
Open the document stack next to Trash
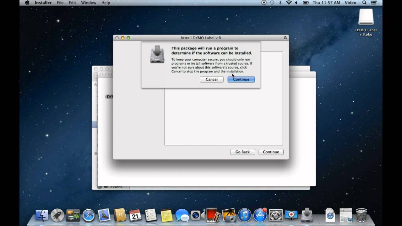pos(330,215)
